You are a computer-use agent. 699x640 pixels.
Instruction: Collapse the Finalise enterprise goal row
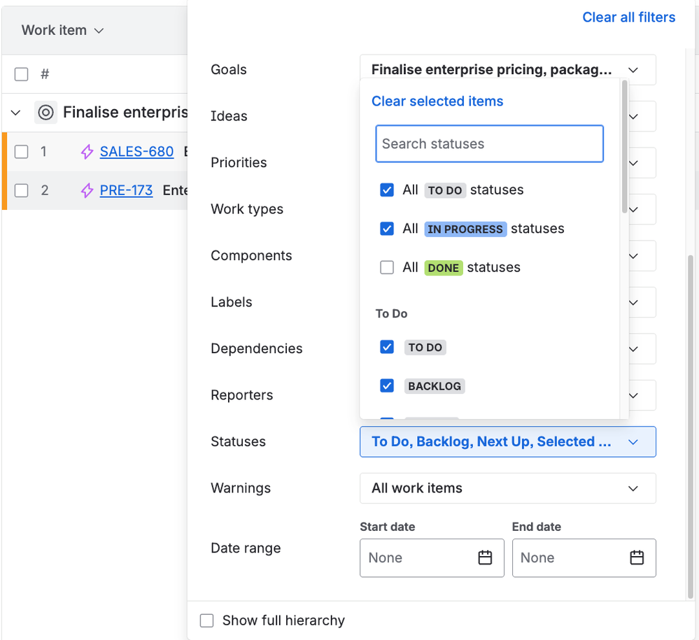click(x=16, y=113)
